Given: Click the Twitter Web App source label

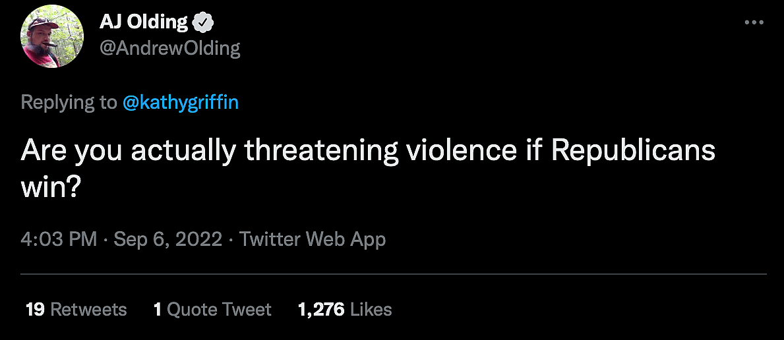Looking at the screenshot, I should (x=313, y=239).
